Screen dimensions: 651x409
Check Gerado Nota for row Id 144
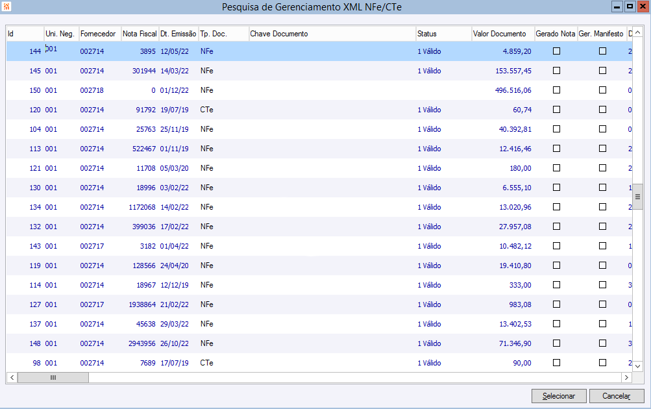557,51
